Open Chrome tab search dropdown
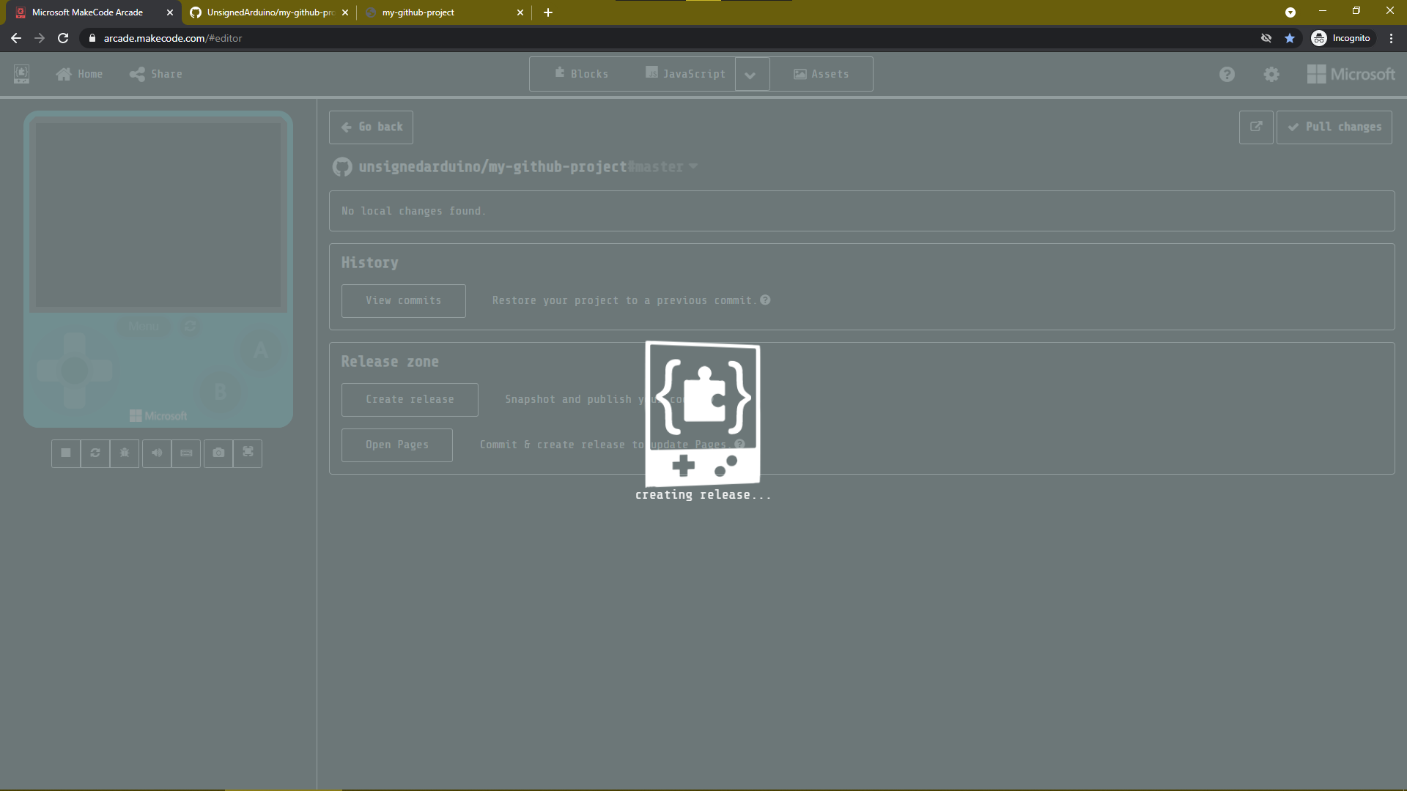This screenshot has width=1407, height=791. tap(1290, 12)
